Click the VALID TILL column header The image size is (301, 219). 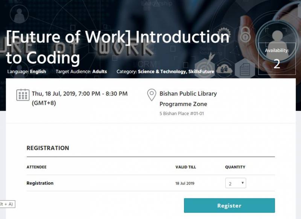click(x=185, y=167)
